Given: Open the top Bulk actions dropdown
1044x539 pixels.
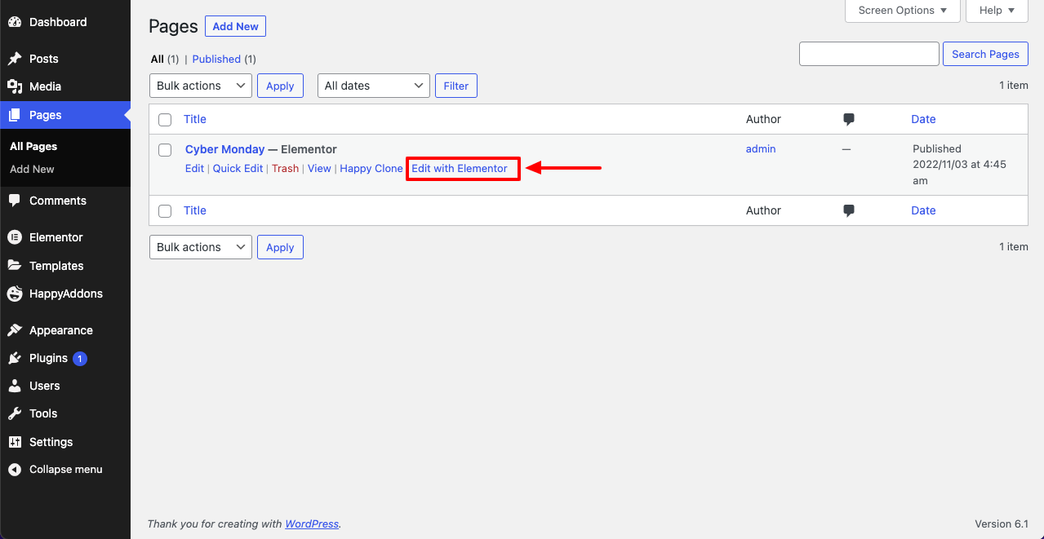Looking at the screenshot, I should pyautogui.click(x=201, y=86).
